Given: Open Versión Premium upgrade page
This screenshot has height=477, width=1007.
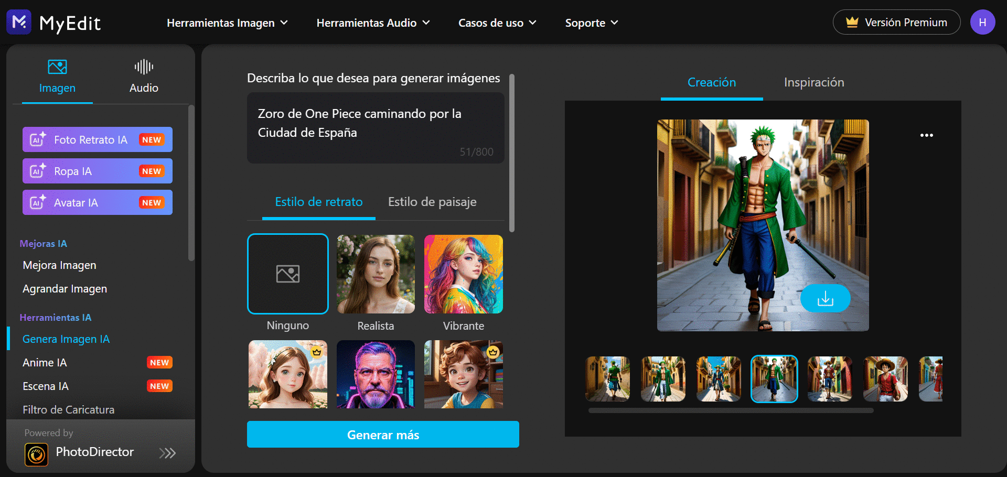Looking at the screenshot, I should point(896,22).
